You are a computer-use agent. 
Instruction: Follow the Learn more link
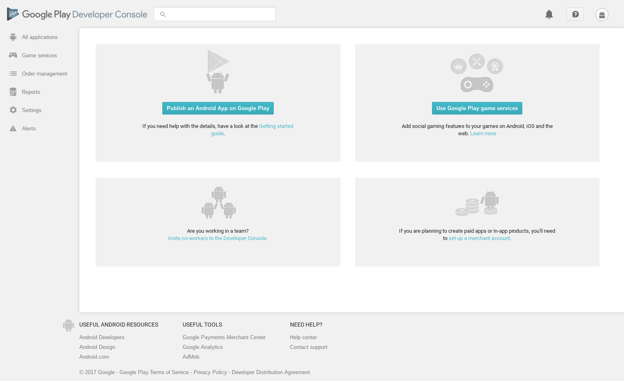[x=483, y=134]
